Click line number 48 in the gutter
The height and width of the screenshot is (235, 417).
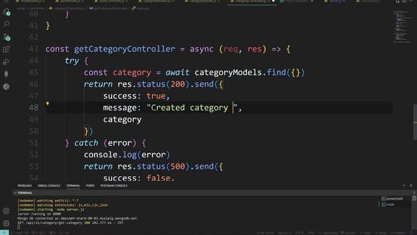(x=33, y=108)
